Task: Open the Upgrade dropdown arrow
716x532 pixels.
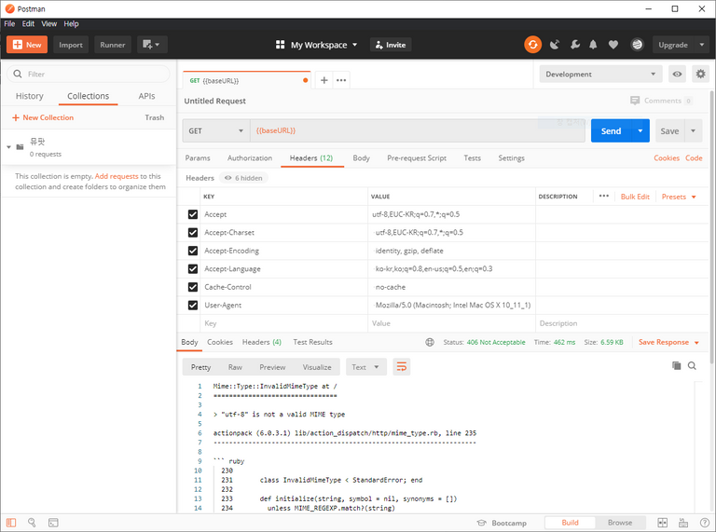Action: click(x=702, y=45)
